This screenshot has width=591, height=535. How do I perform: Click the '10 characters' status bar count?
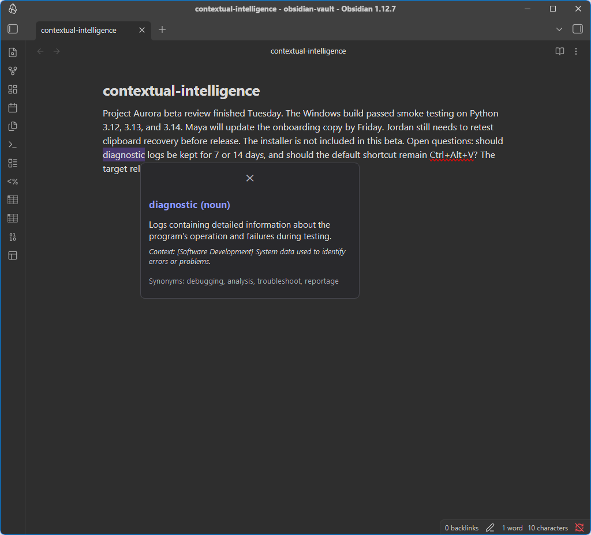(x=547, y=528)
